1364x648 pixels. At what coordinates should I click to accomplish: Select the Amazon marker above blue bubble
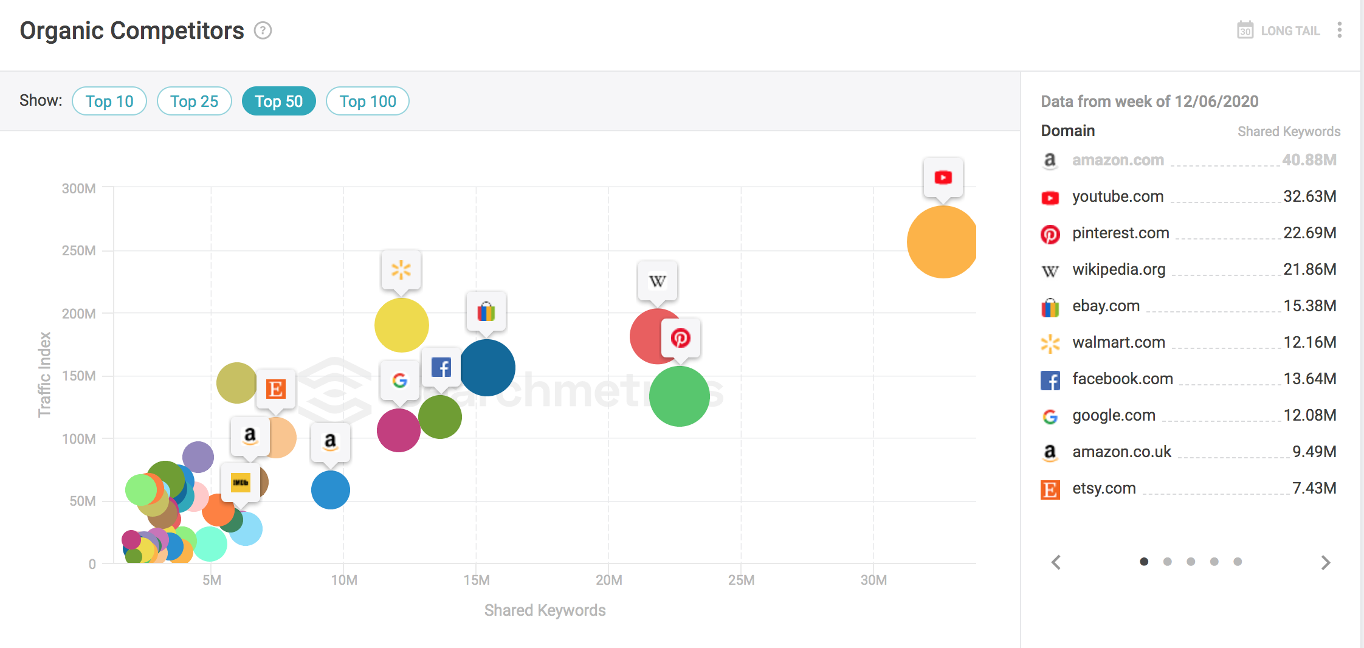[330, 442]
